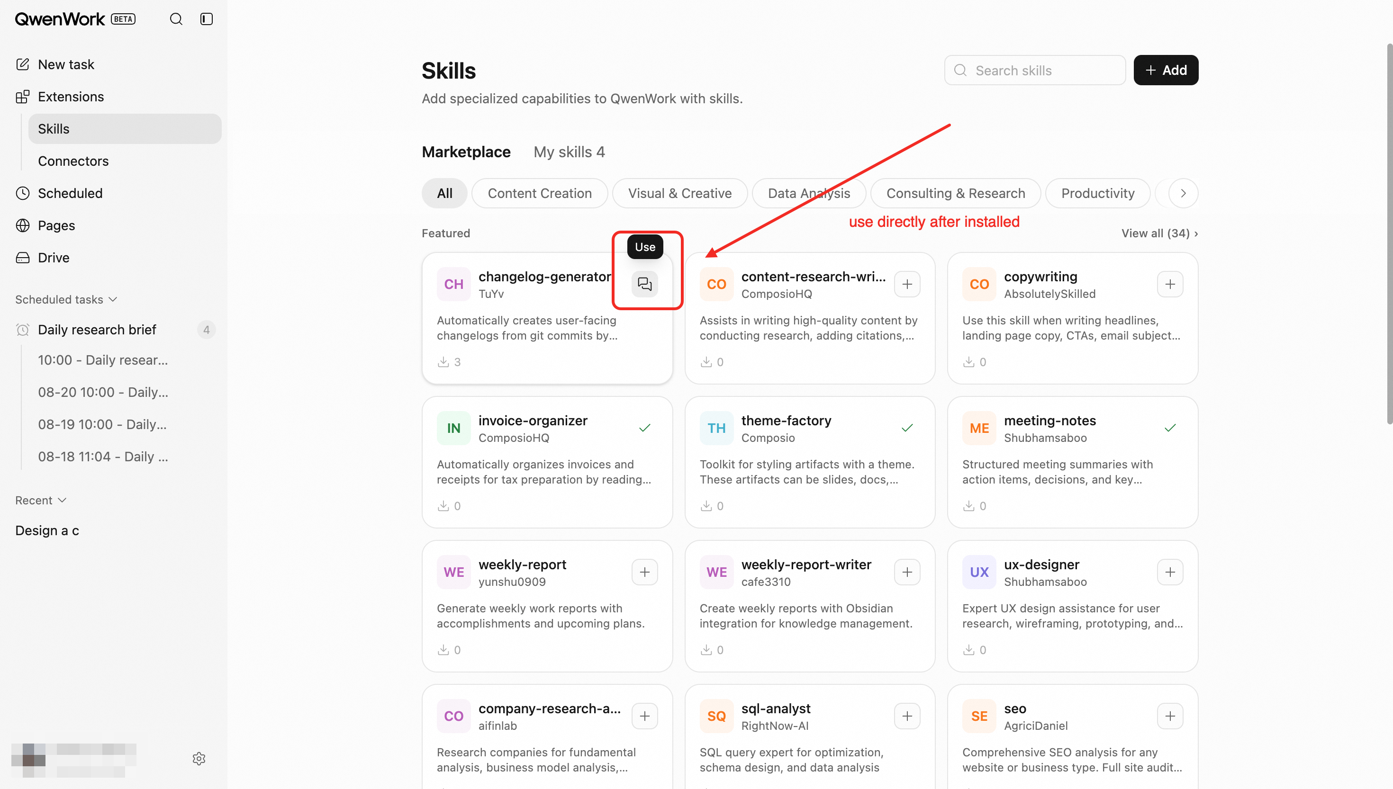This screenshot has width=1393, height=789.
Task: Show more categories with right chevron
Action: point(1183,193)
